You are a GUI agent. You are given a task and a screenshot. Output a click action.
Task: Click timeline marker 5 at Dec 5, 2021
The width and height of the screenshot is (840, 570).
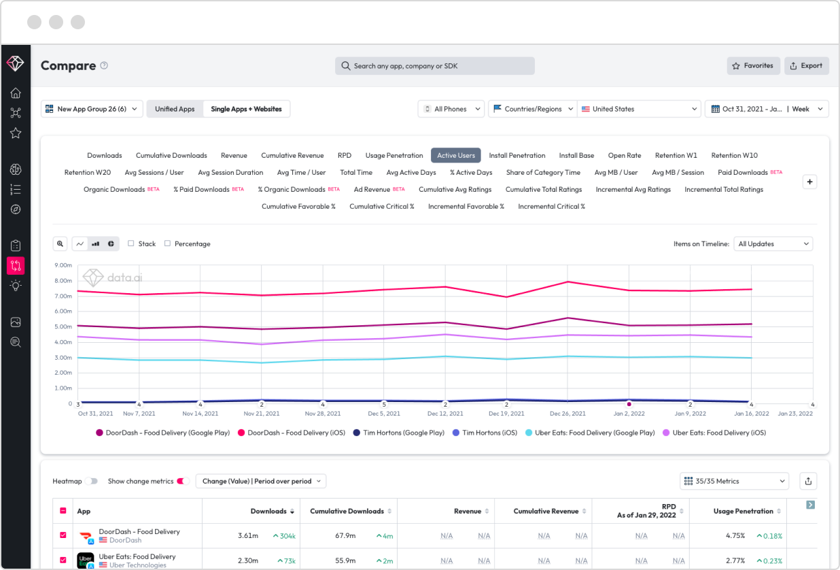pos(384,404)
